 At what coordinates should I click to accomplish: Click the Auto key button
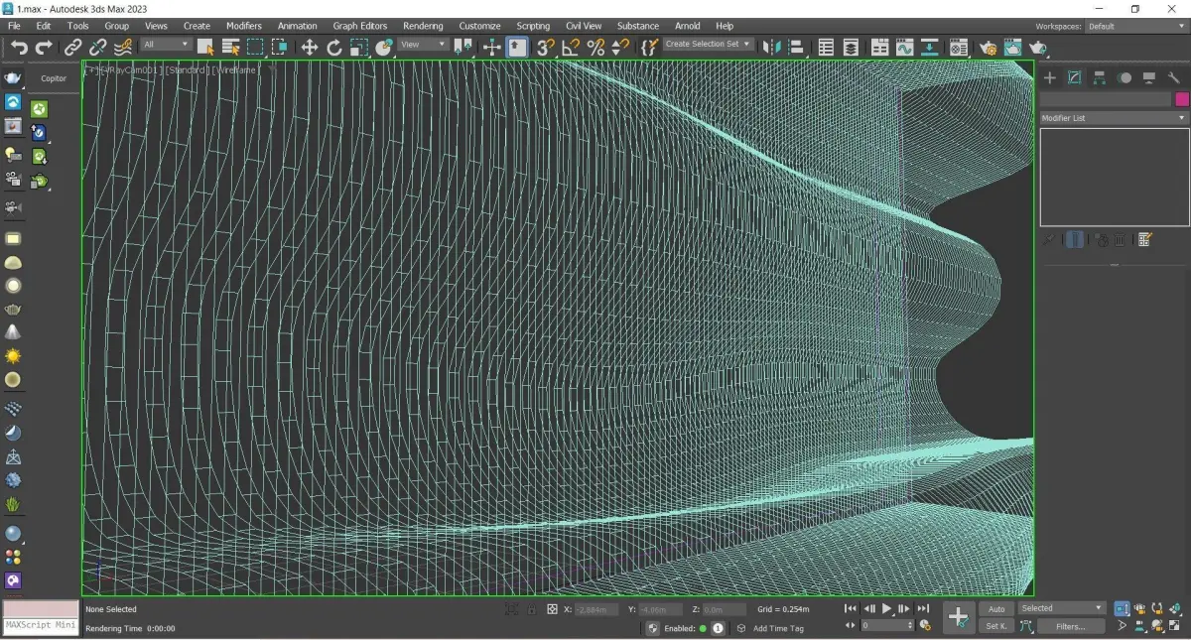pyautogui.click(x=996, y=608)
